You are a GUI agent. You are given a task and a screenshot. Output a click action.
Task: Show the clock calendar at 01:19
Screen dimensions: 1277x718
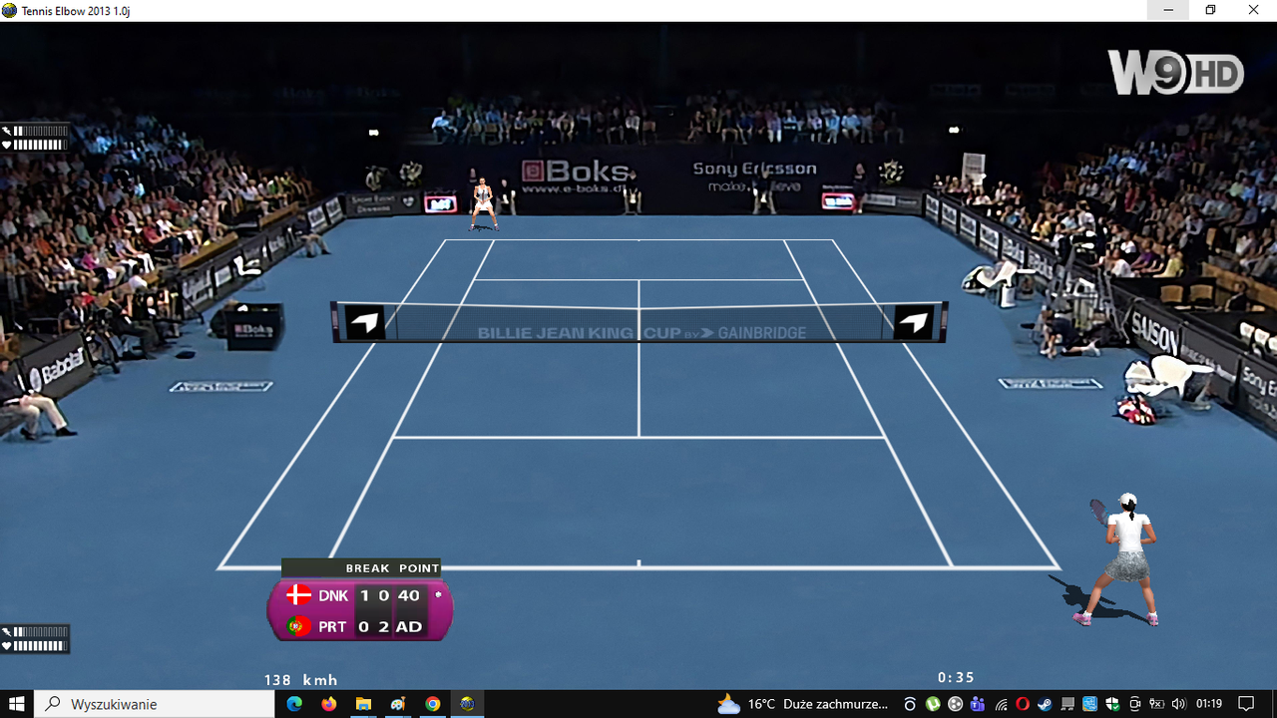pos(1209,704)
